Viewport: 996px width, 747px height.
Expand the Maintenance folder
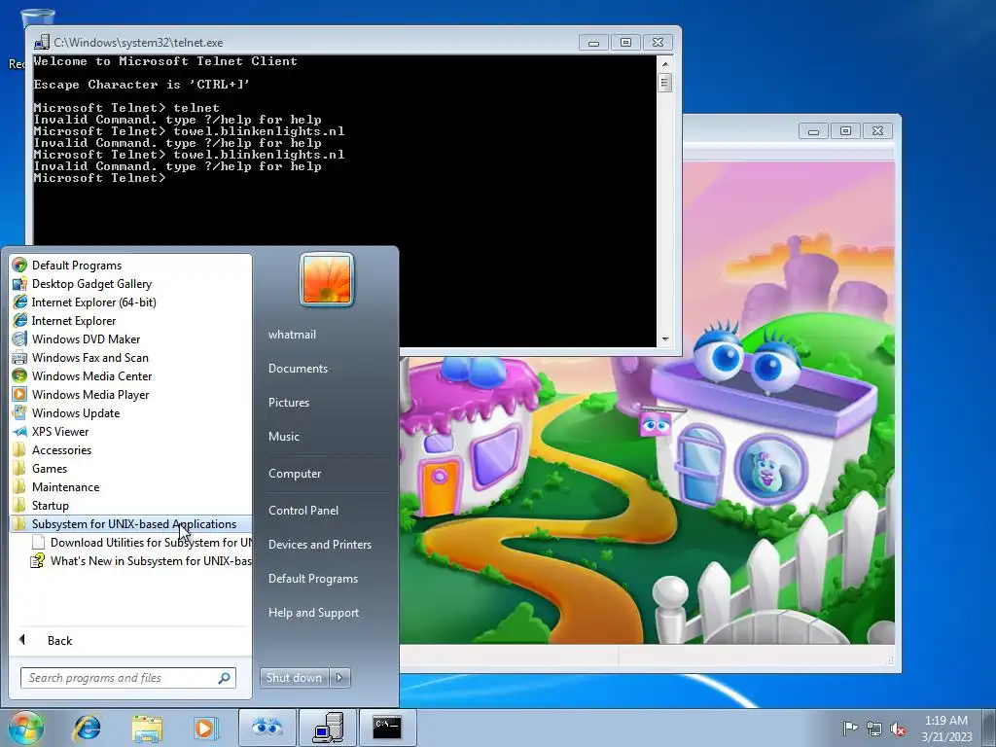click(65, 487)
